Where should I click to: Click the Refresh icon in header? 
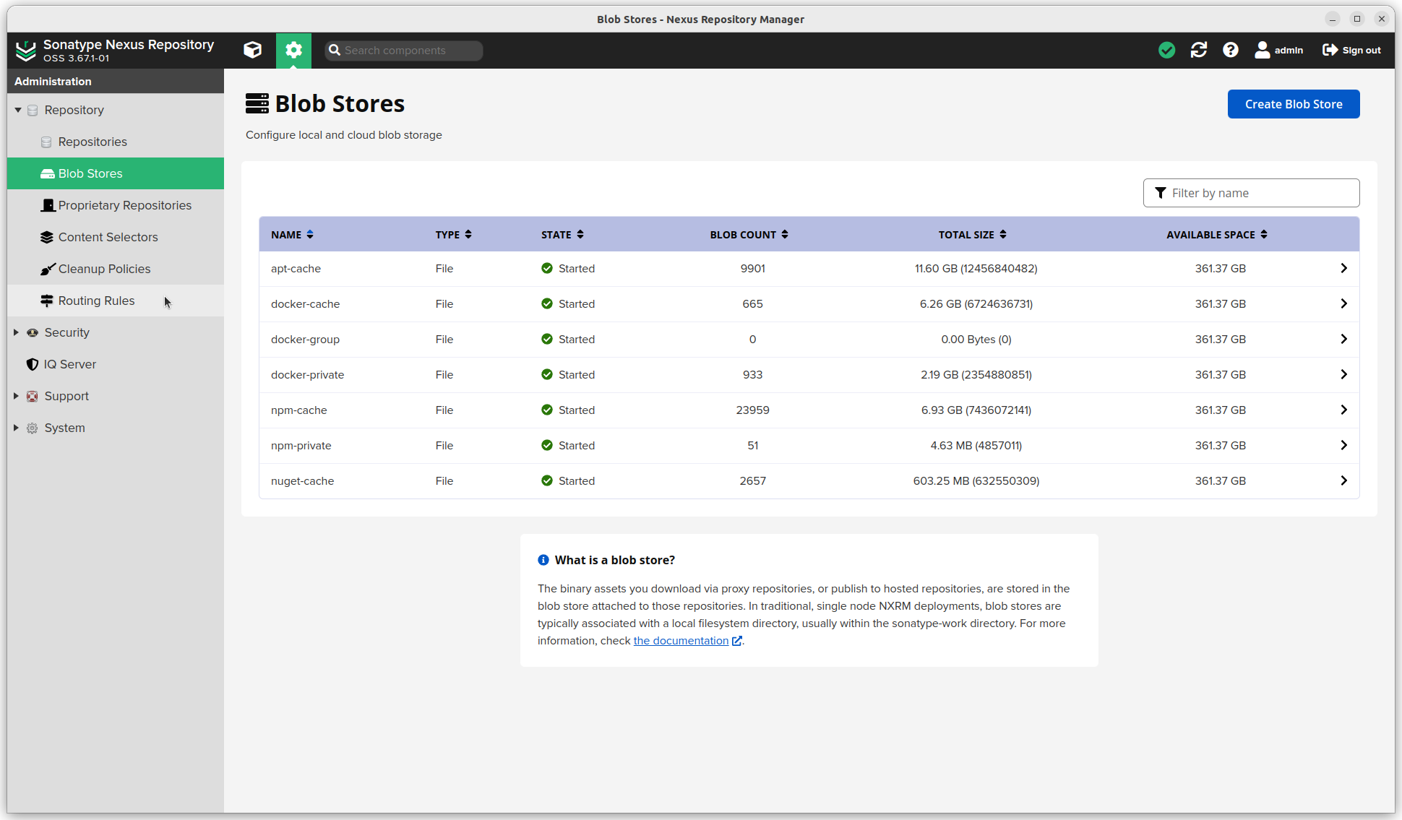[1199, 50]
